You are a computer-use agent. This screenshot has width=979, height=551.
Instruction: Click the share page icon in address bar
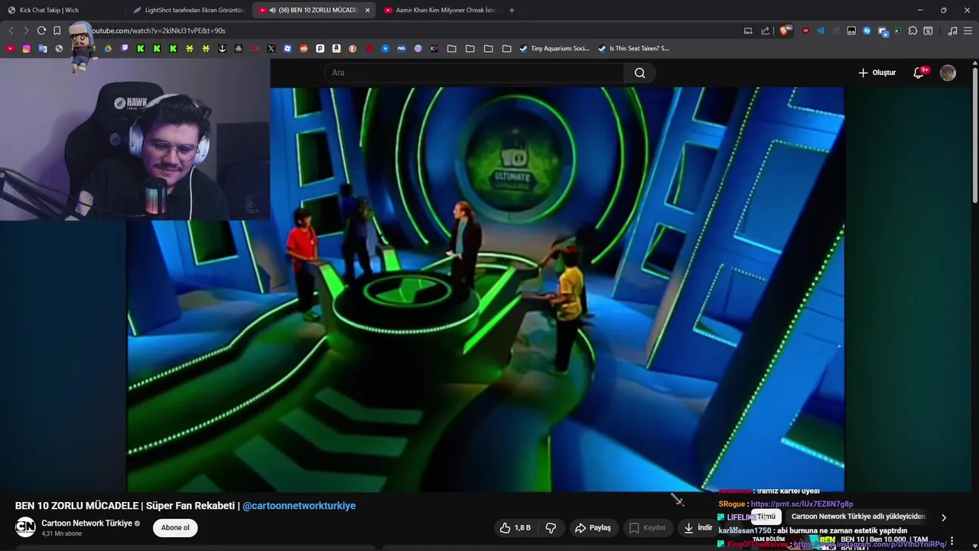pos(766,31)
